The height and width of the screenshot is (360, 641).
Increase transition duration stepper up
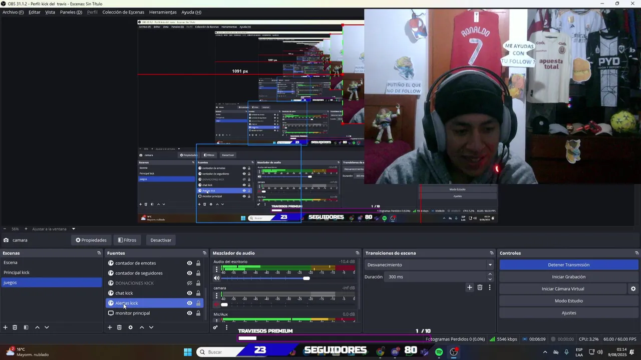(x=490, y=274)
